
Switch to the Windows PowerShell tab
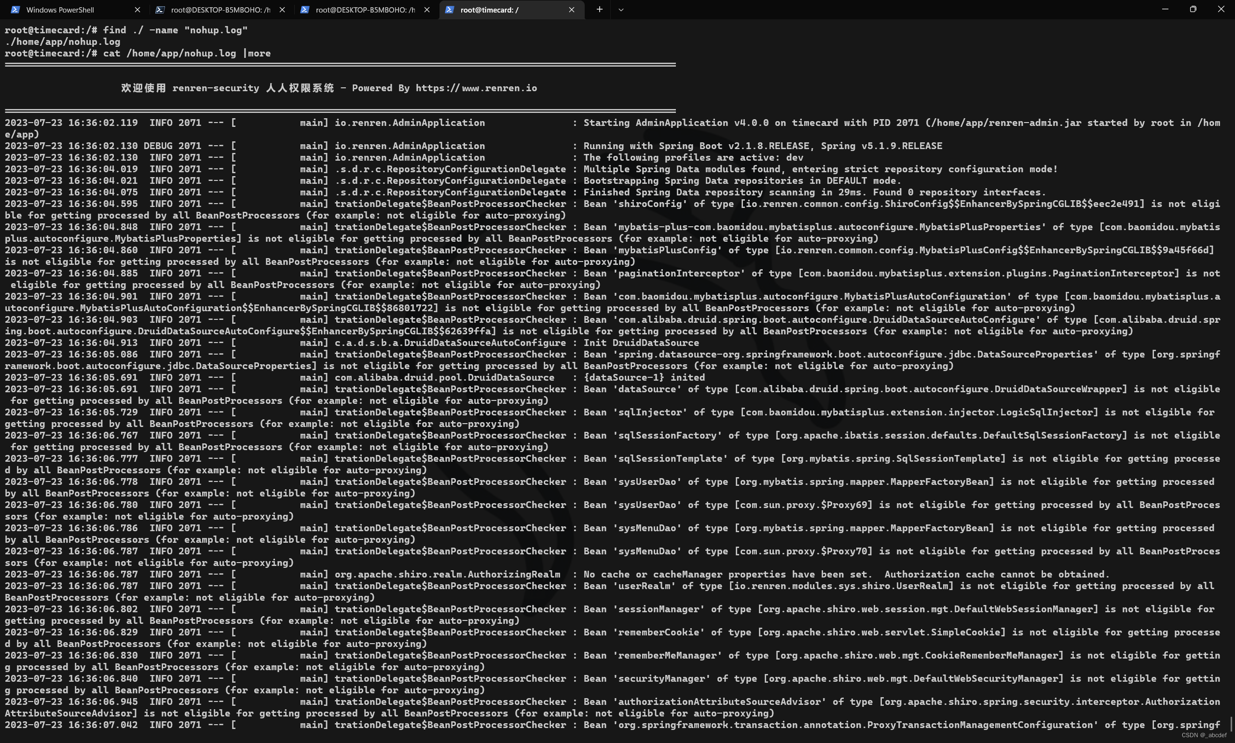point(60,10)
